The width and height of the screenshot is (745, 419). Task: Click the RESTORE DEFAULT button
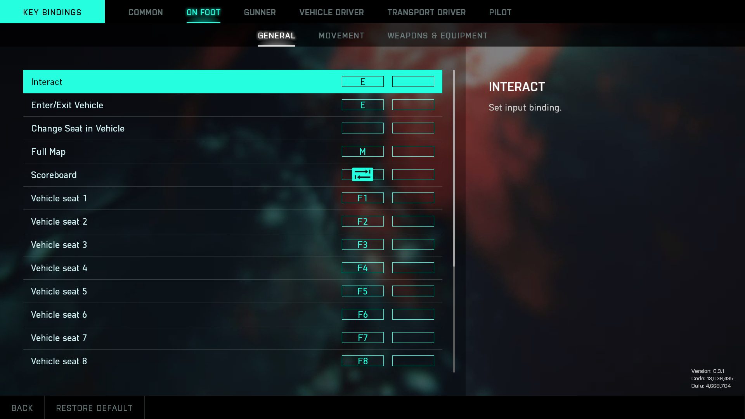pos(94,408)
